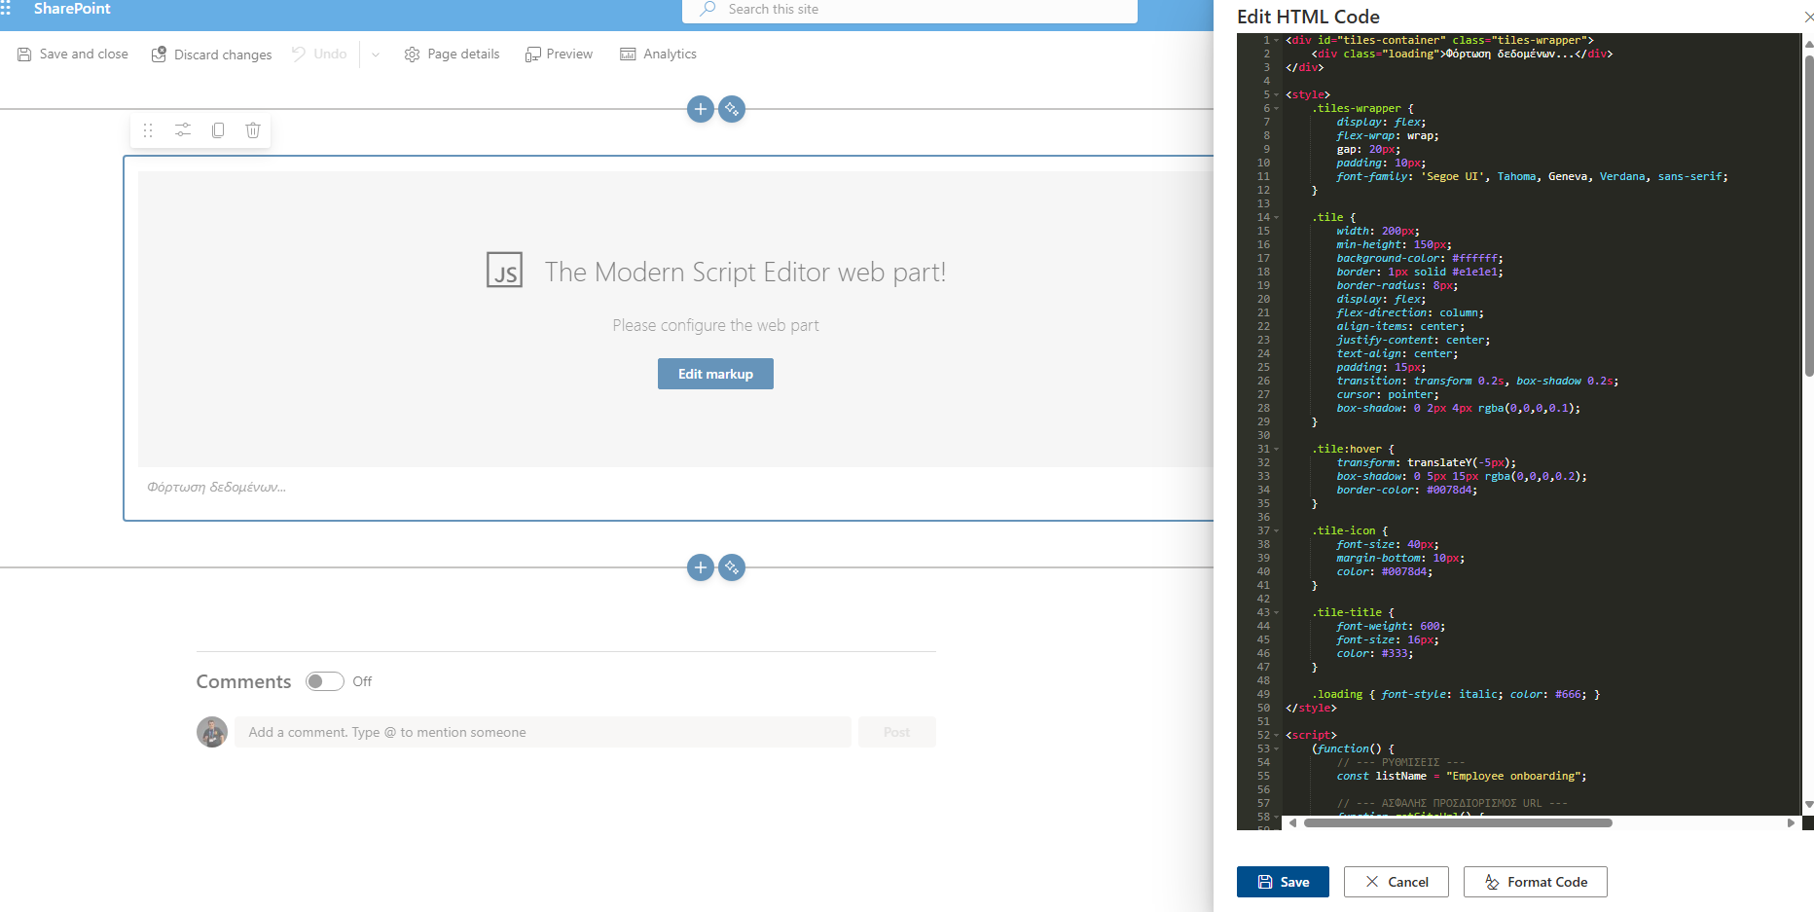Image resolution: width=1814 pixels, height=912 pixels.
Task: Click the code editor horizontal scrollbar
Action: 1457,822
